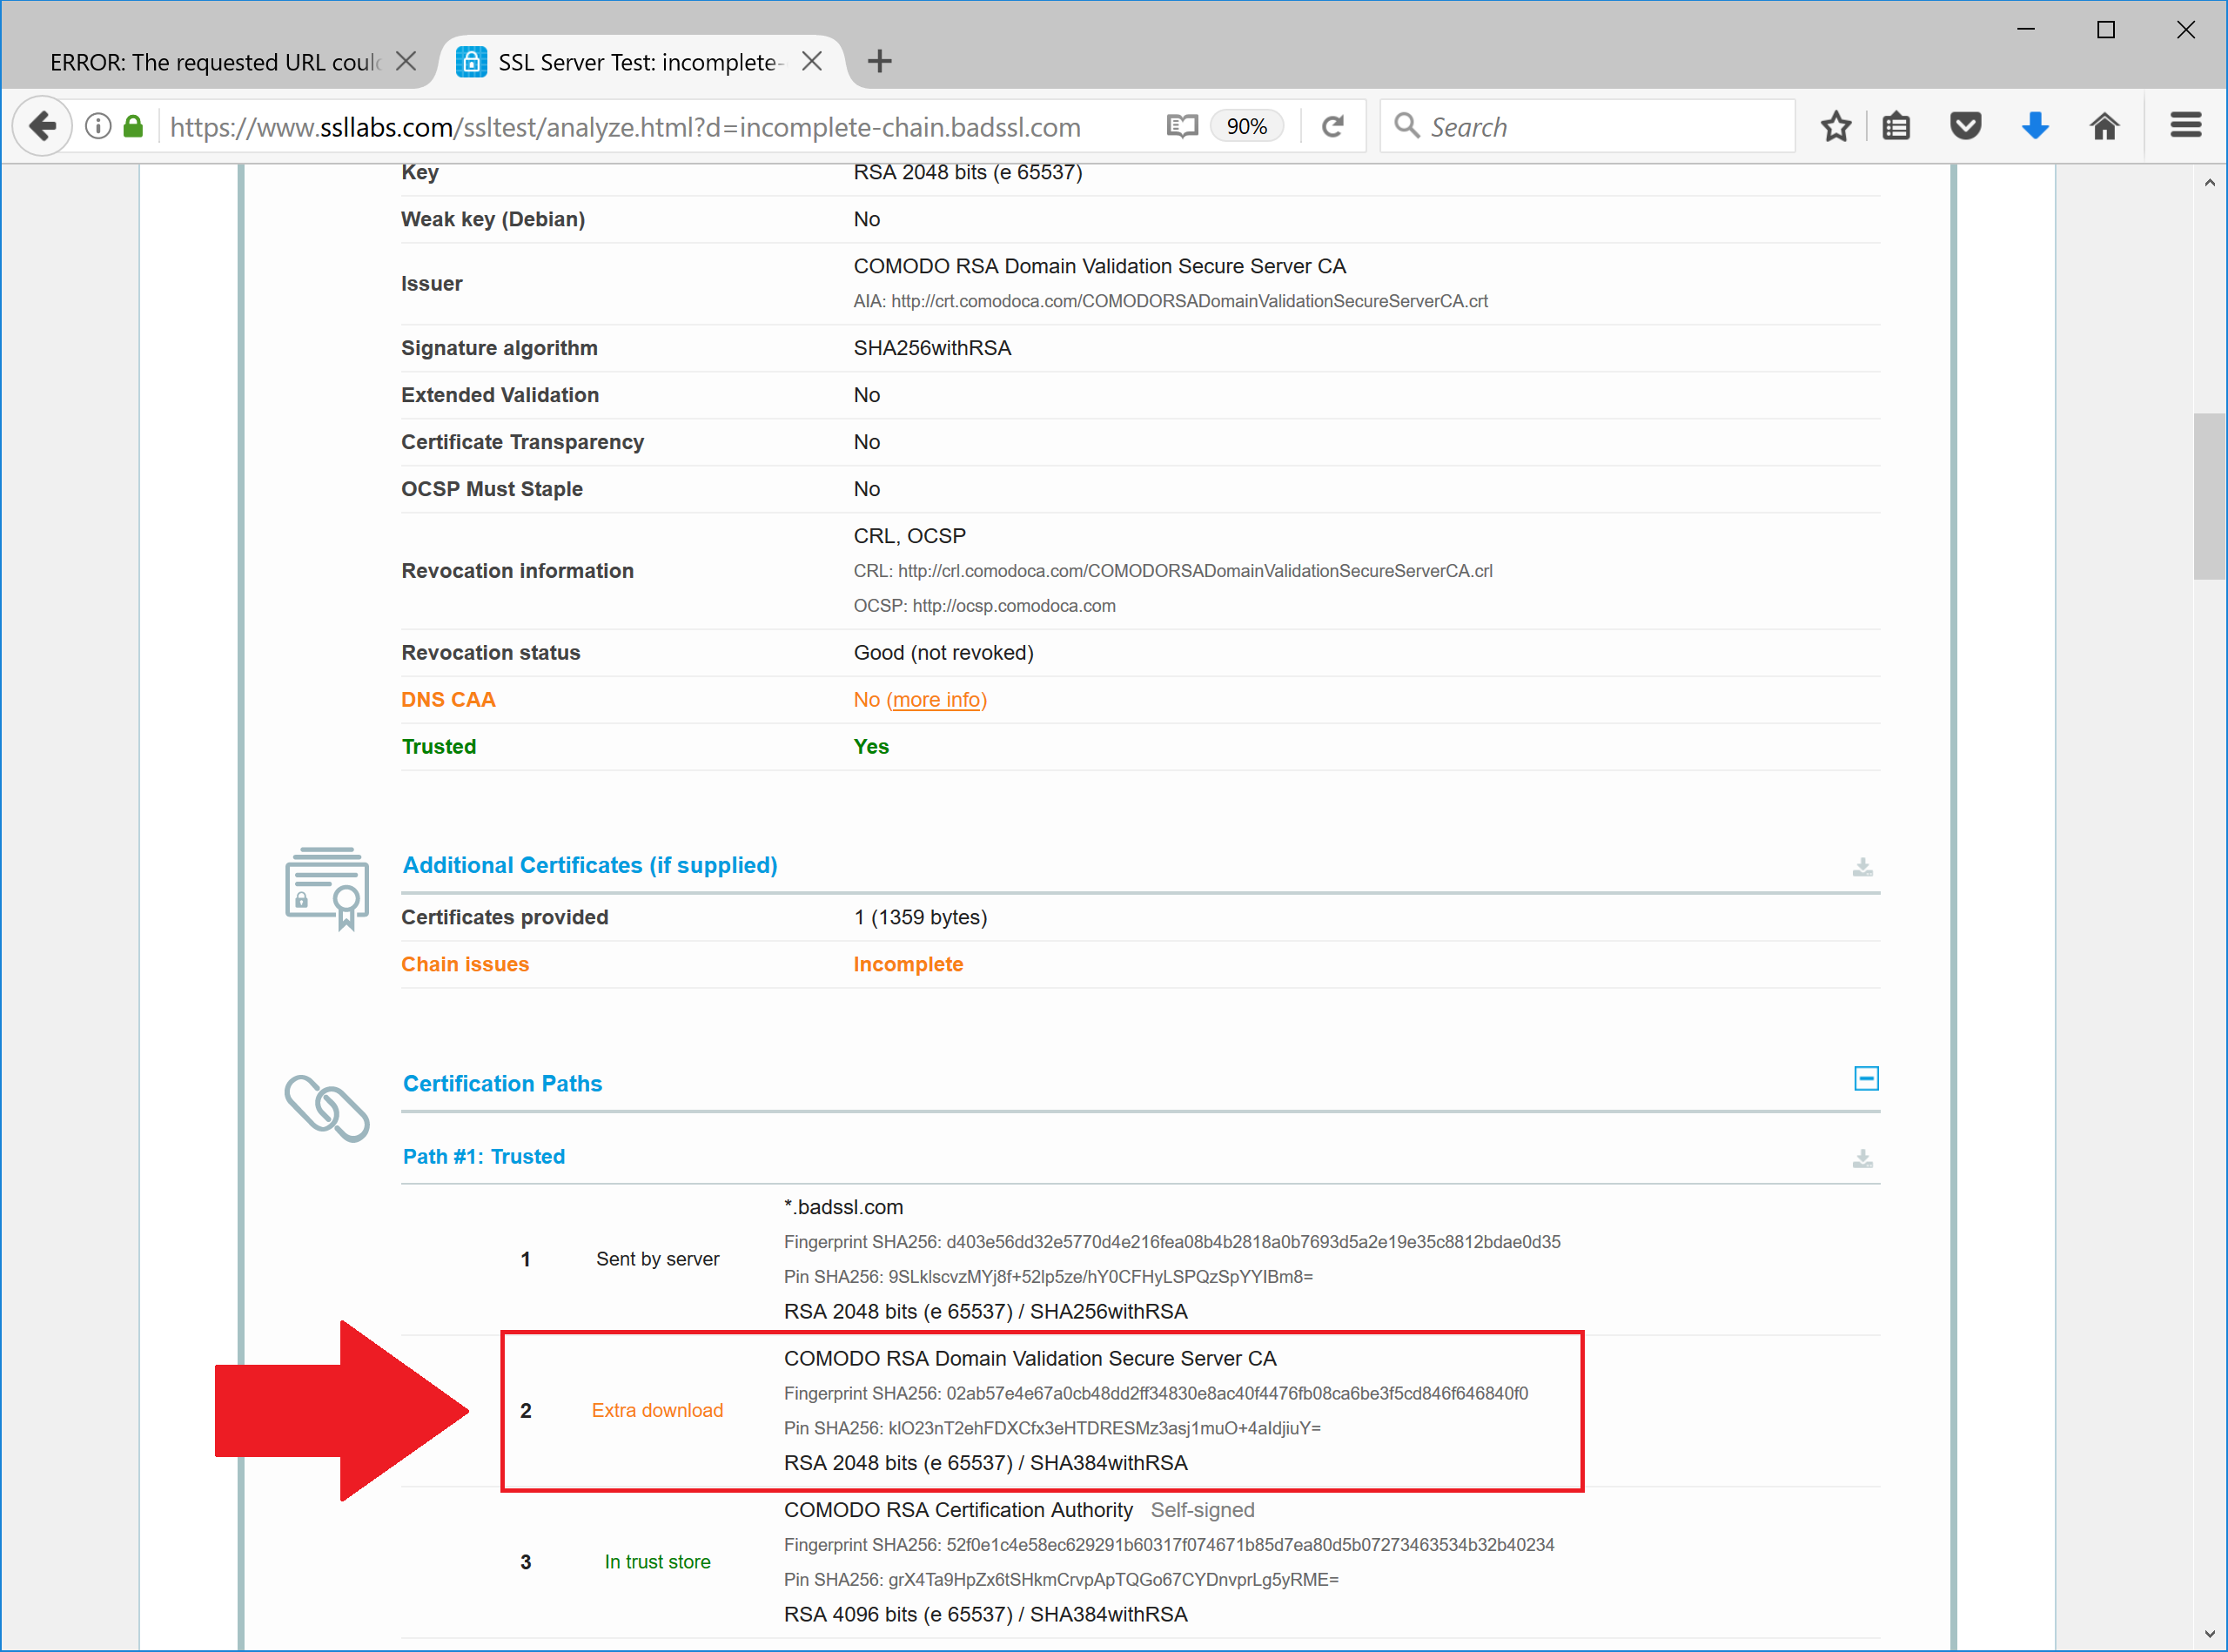The image size is (2228, 1652).
Task: Minimize the browser window
Action: tap(2026, 29)
